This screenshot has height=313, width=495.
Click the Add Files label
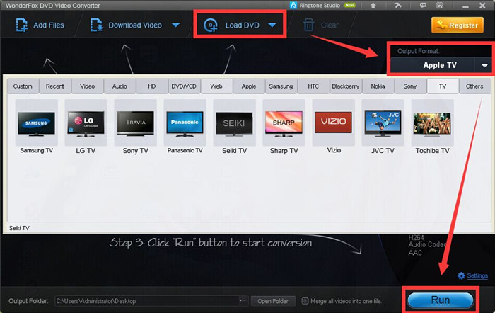[x=49, y=25]
